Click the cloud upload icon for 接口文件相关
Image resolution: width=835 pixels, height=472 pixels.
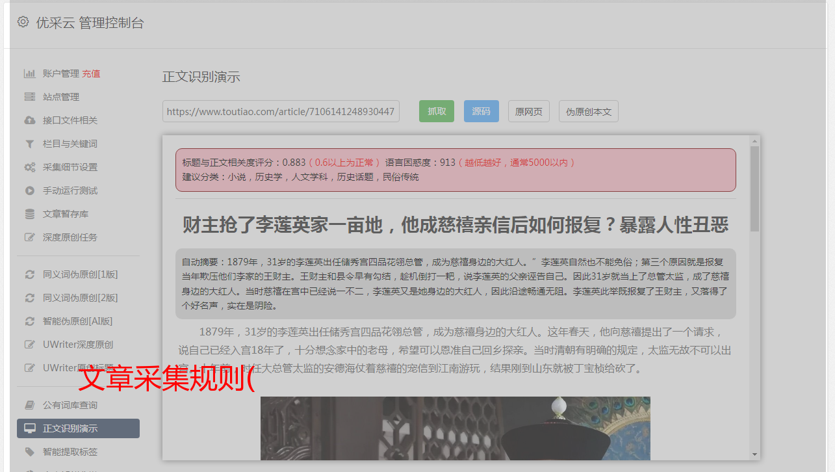pos(29,120)
